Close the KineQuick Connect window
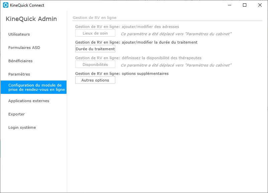This screenshot has width=268, height=193. [260, 5]
